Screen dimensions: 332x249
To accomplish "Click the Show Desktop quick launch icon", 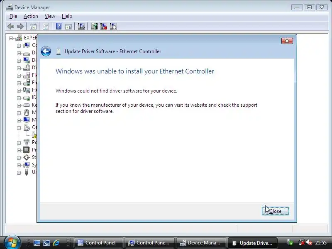I will click(x=37, y=243).
